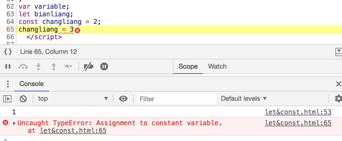
Task: Toggle Pause on exceptions button
Action: pos(104,66)
